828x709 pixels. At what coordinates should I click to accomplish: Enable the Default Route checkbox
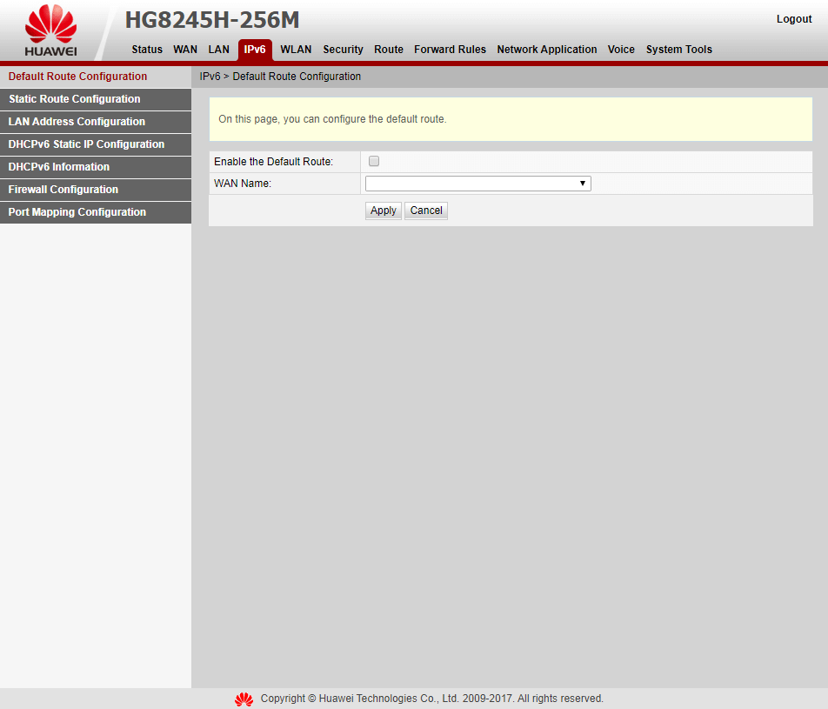click(x=373, y=161)
